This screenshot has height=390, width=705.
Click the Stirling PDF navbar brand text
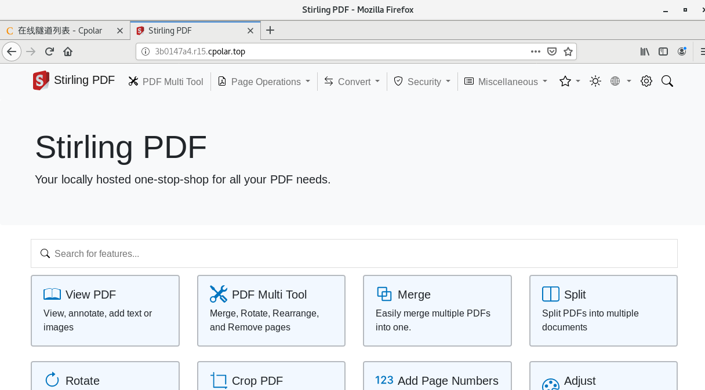[x=85, y=80]
